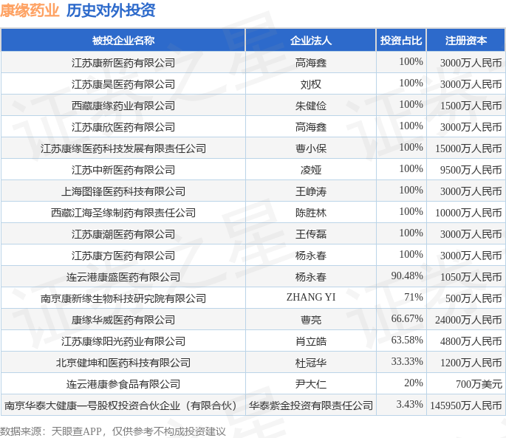506x438 pixels.
Task: Click company 连云港康参食品有限公司
Action: pyautogui.click(x=123, y=384)
